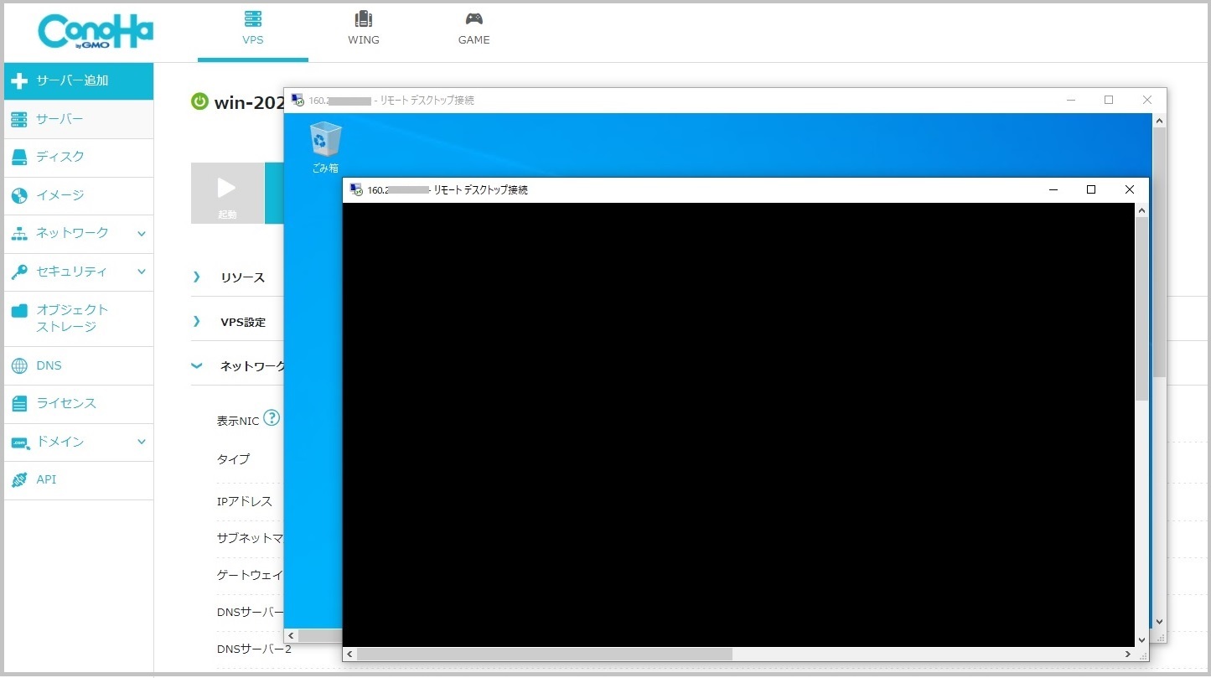Click the network icon beside ネットワーク
This screenshot has height=678, width=1211.
coord(19,234)
